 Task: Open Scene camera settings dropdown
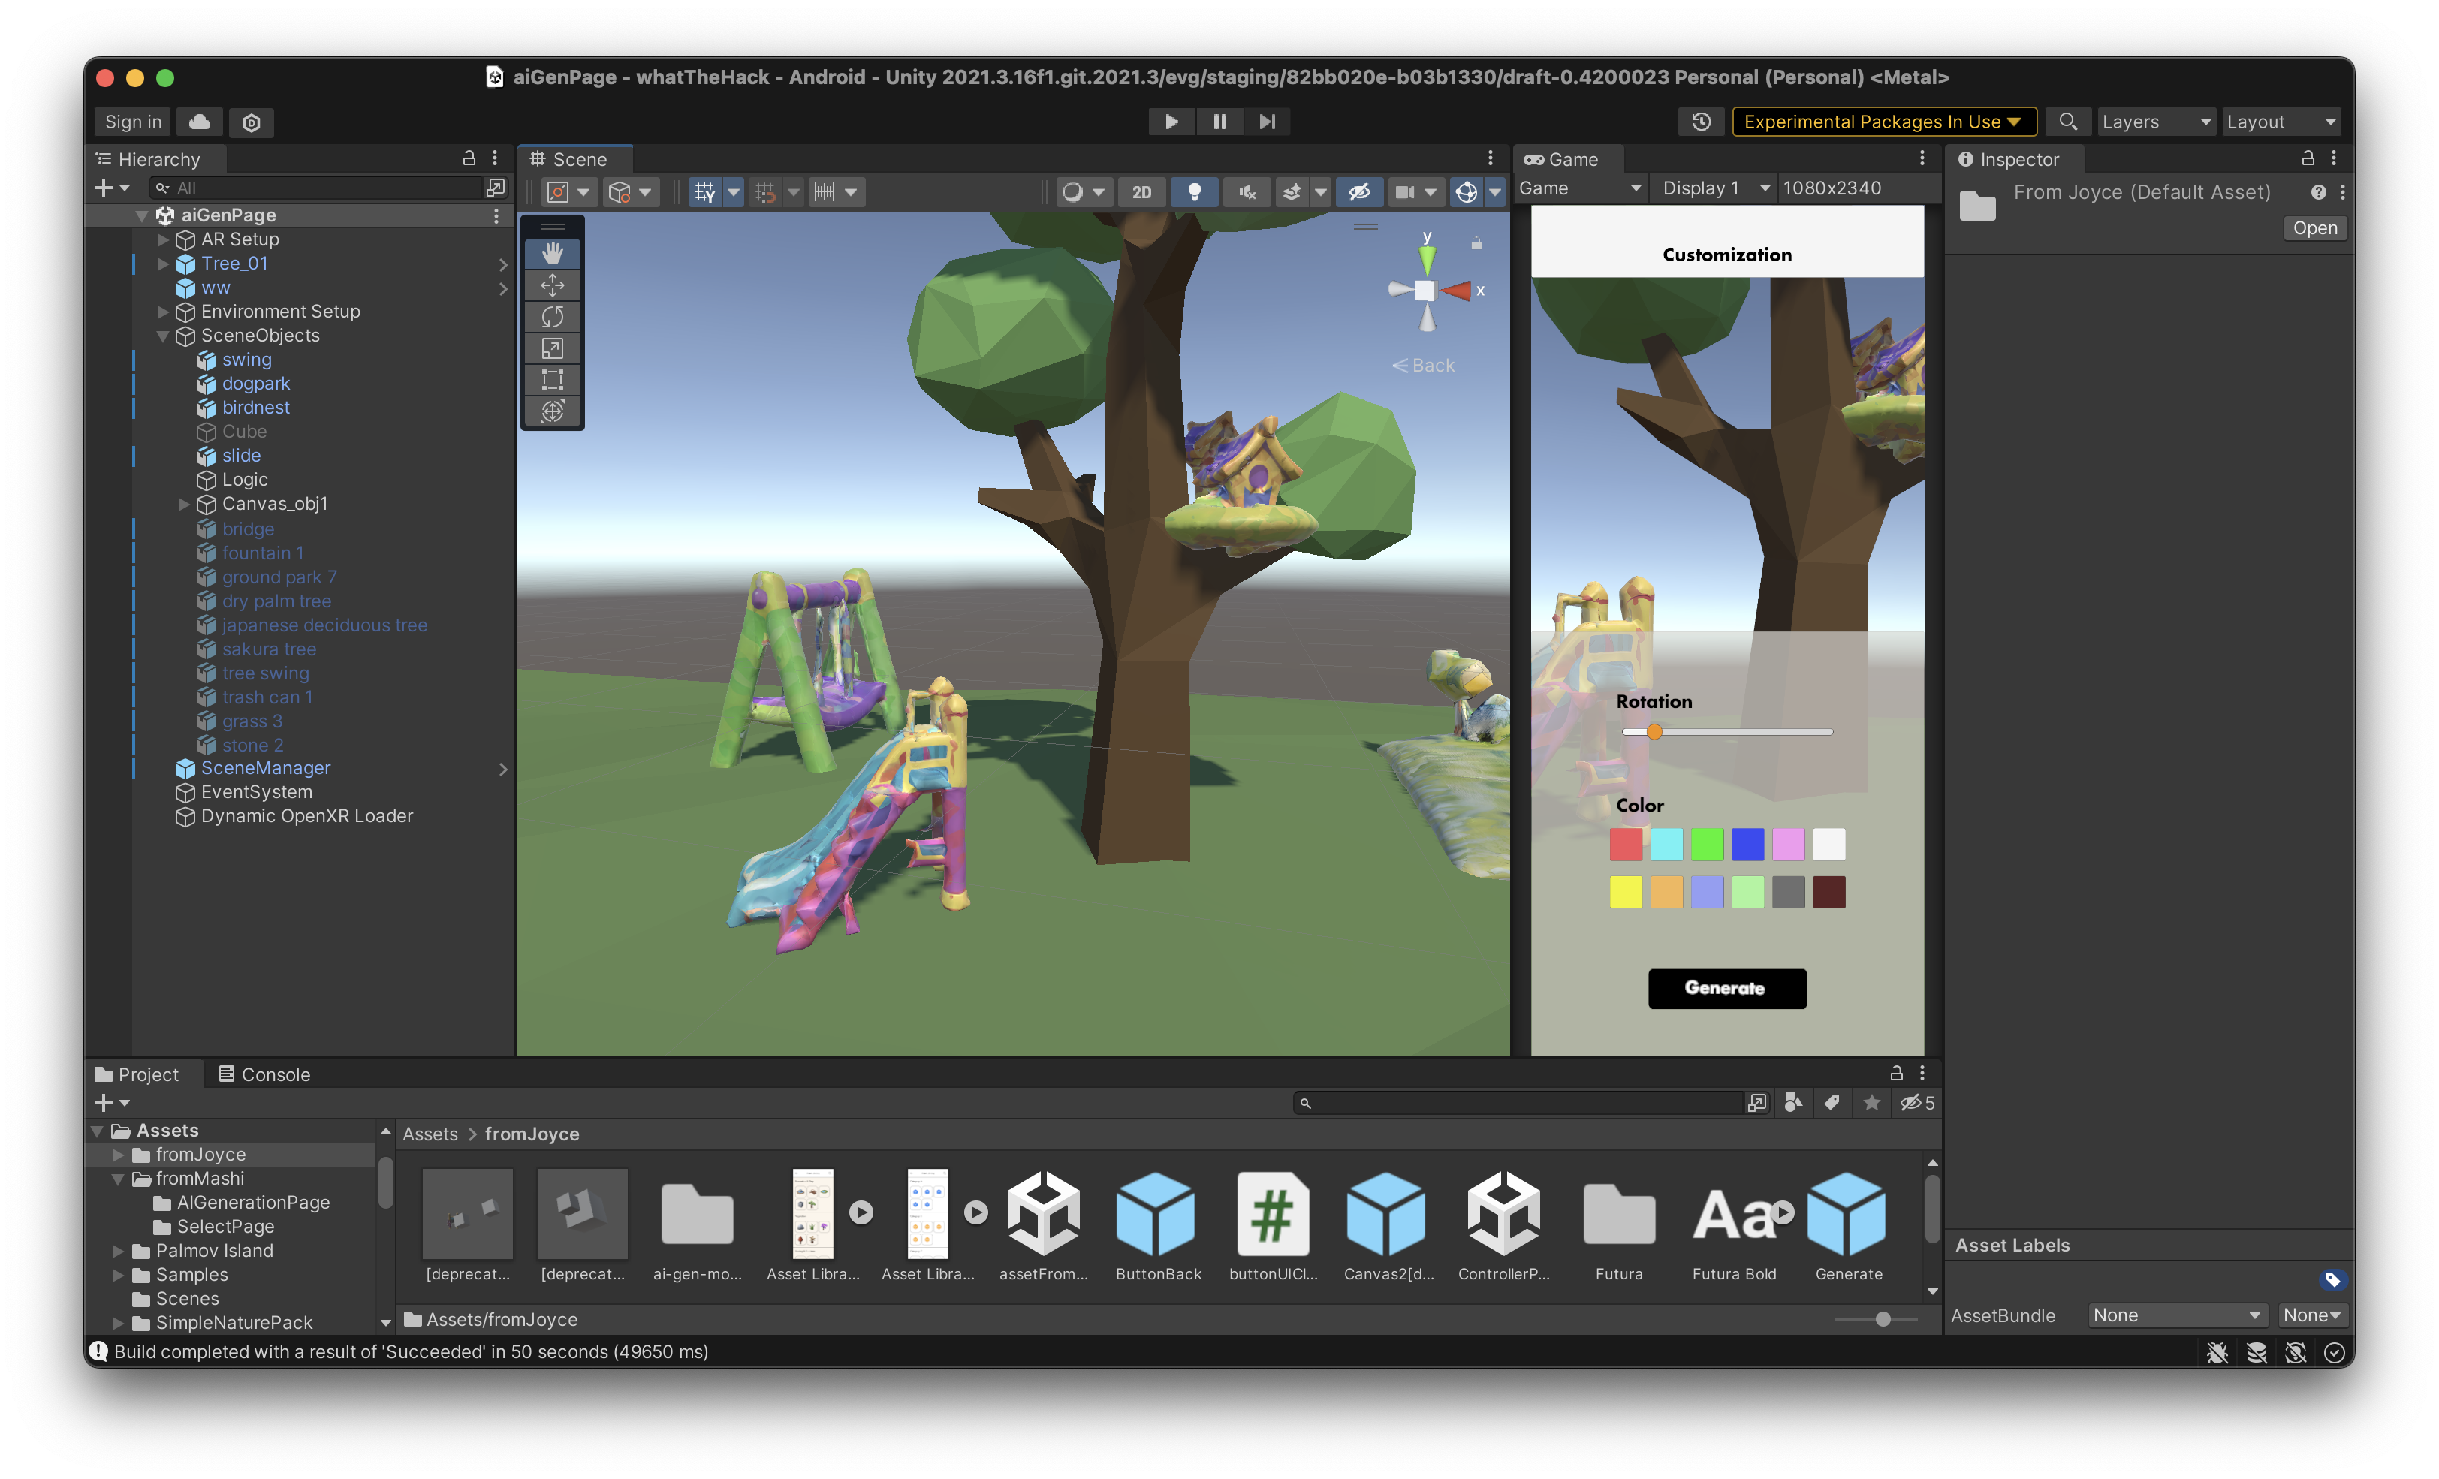(x=1415, y=192)
